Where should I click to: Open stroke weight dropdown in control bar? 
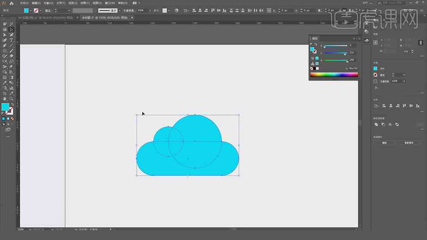[69, 11]
